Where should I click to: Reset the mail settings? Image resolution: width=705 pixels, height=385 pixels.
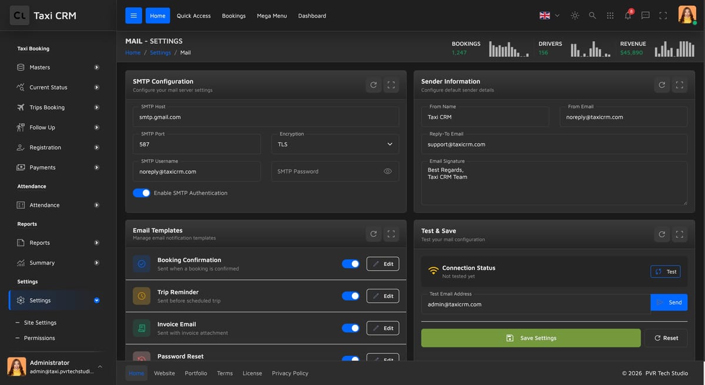666,338
